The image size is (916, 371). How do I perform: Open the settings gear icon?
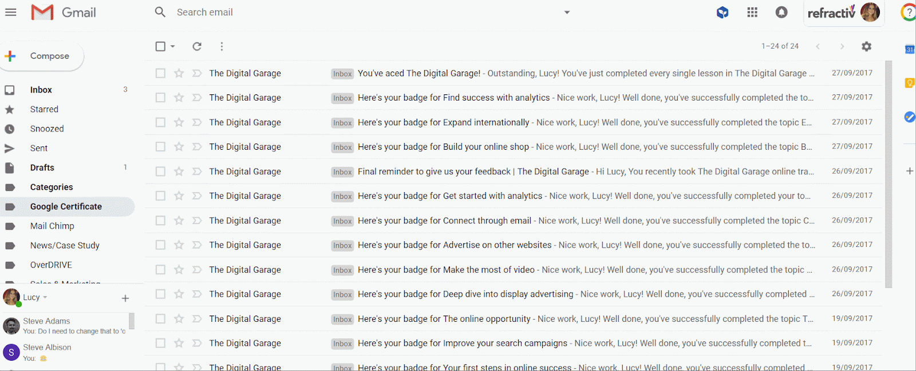tap(866, 46)
